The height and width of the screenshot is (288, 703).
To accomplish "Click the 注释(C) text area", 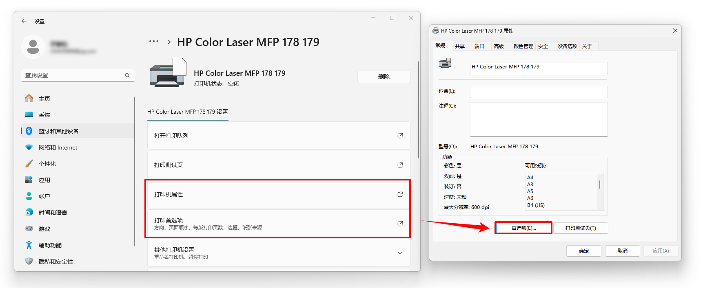I will pos(539,119).
